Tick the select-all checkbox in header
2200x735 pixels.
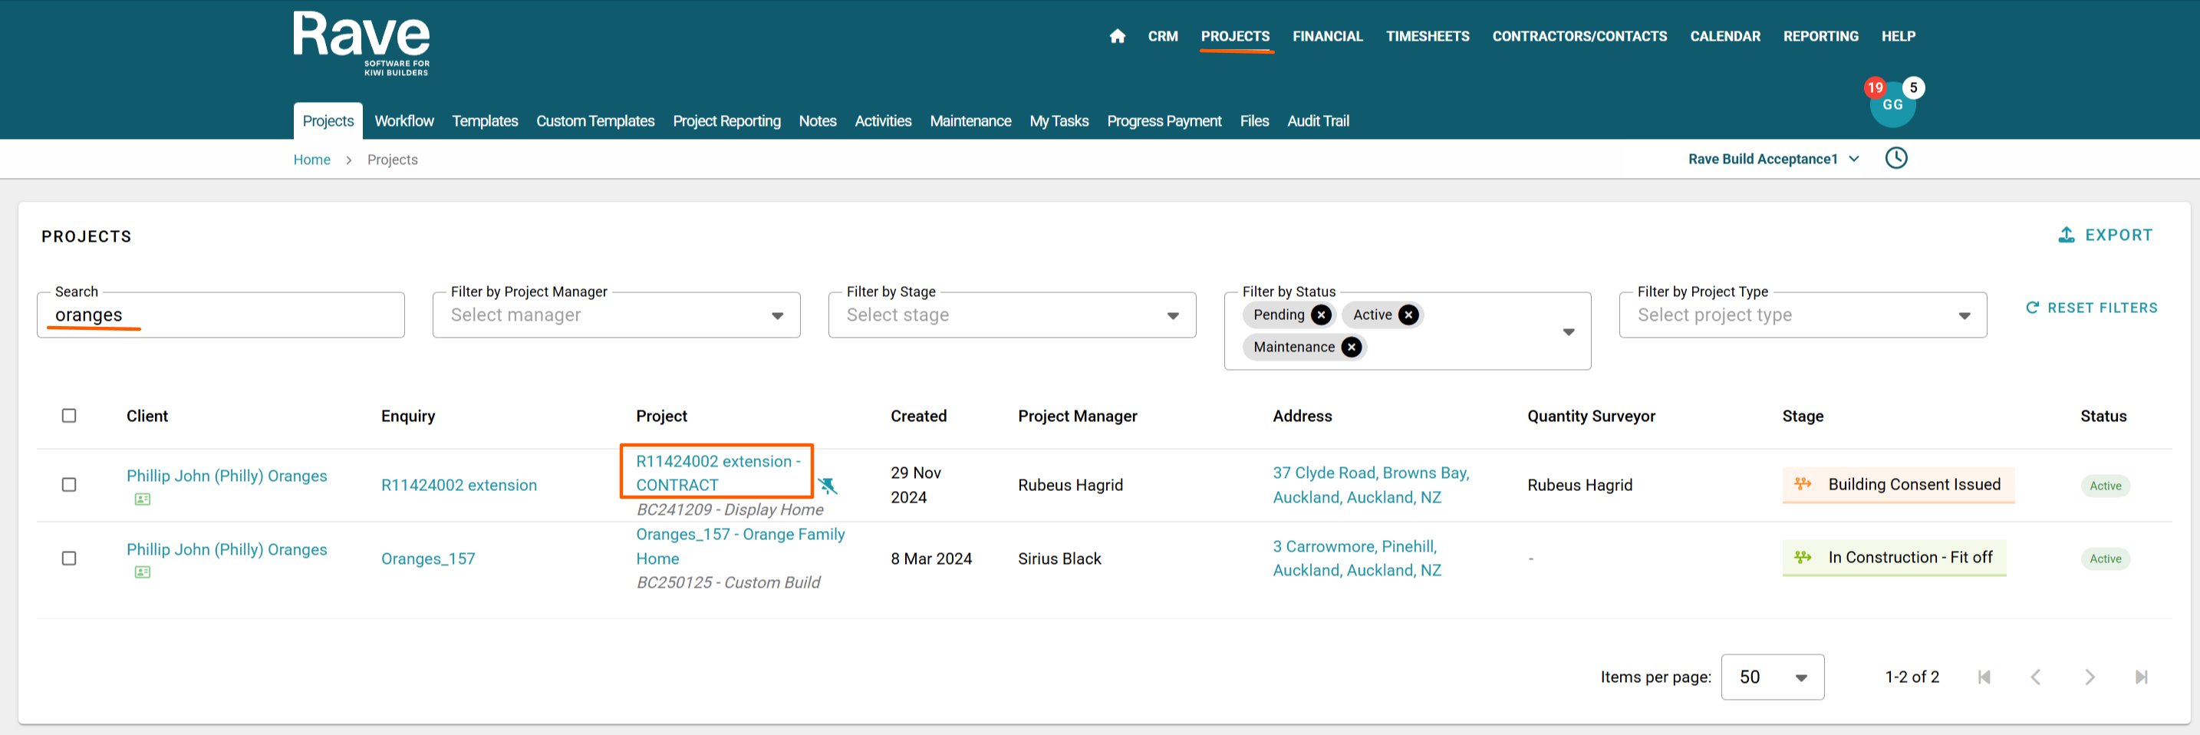(69, 416)
